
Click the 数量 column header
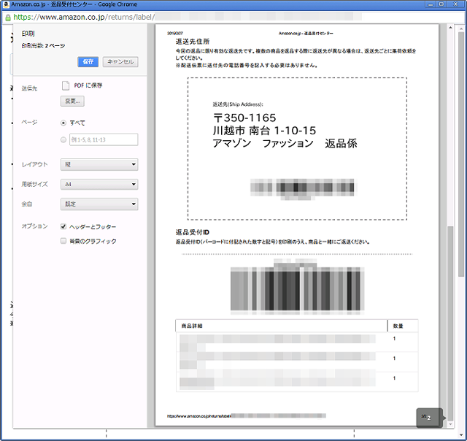point(398,326)
